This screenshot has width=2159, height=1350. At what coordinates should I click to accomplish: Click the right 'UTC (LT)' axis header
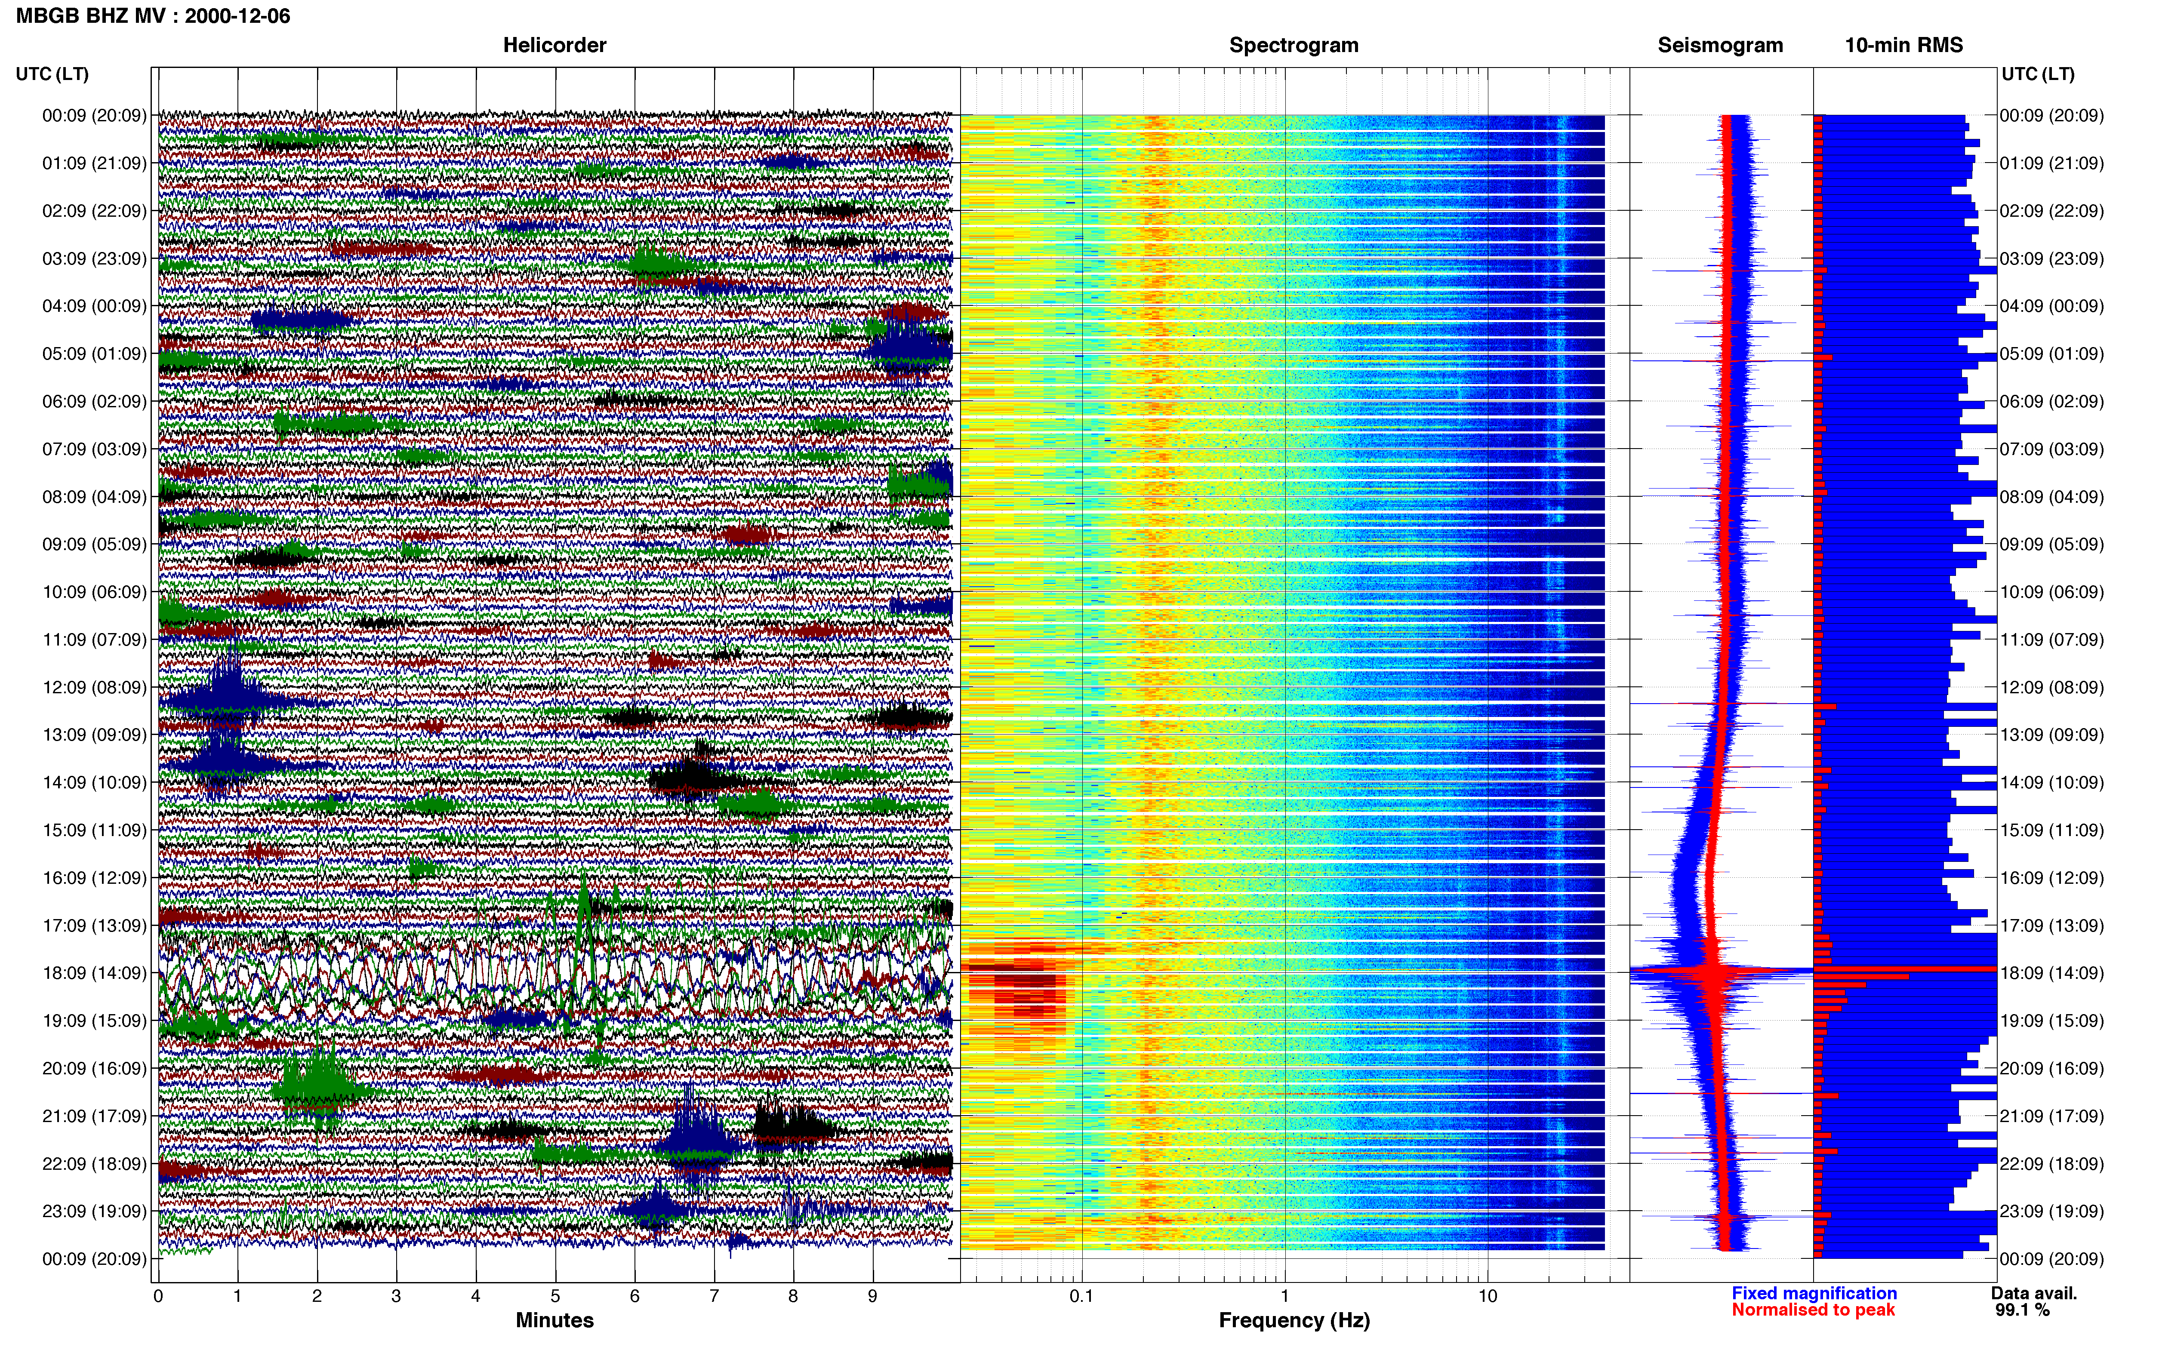click(x=2038, y=74)
